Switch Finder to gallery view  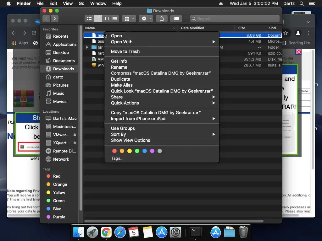[x=115, y=19]
